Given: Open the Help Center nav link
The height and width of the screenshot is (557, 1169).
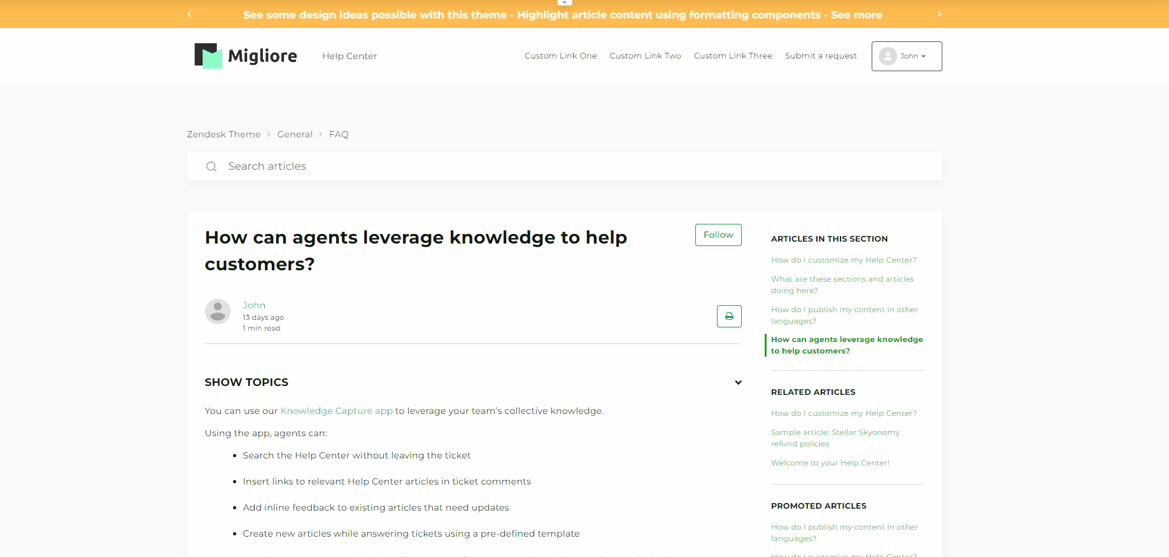Looking at the screenshot, I should [x=350, y=56].
